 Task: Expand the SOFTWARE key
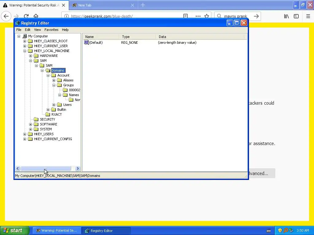point(30,124)
